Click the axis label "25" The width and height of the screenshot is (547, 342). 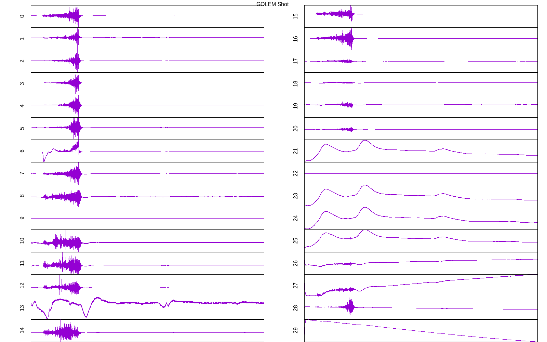click(296, 241)
